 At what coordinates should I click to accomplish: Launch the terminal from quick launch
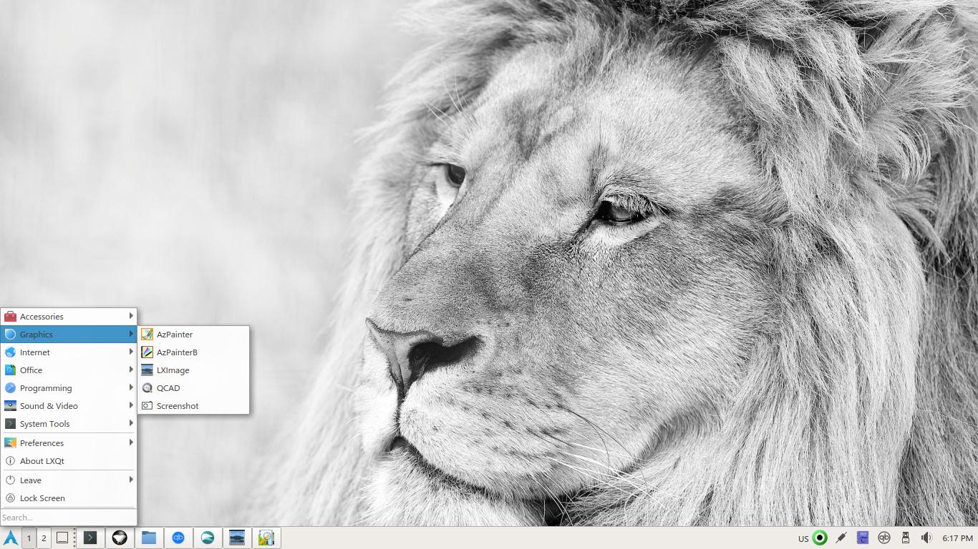[90, 538]
